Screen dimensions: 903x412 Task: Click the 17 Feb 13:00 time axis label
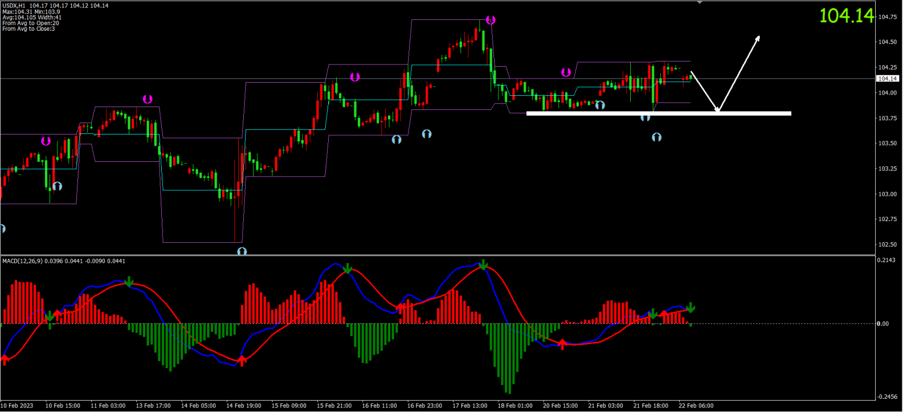click(469, 406)
